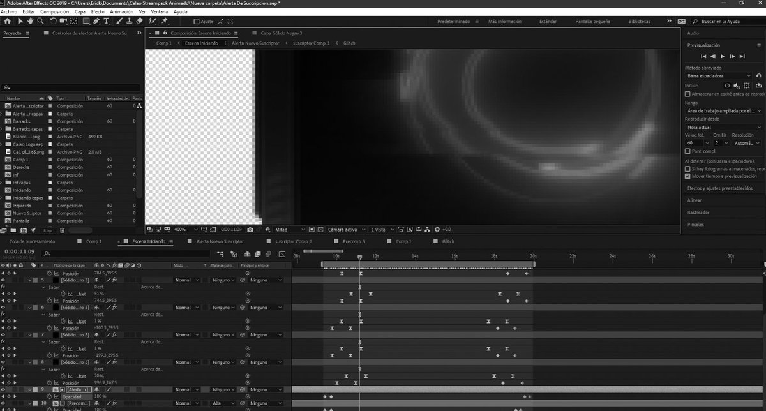This screenshot has width=766, height=411.
Task: Open the 1 Vista layout dropdown
Action: [382, 228]
